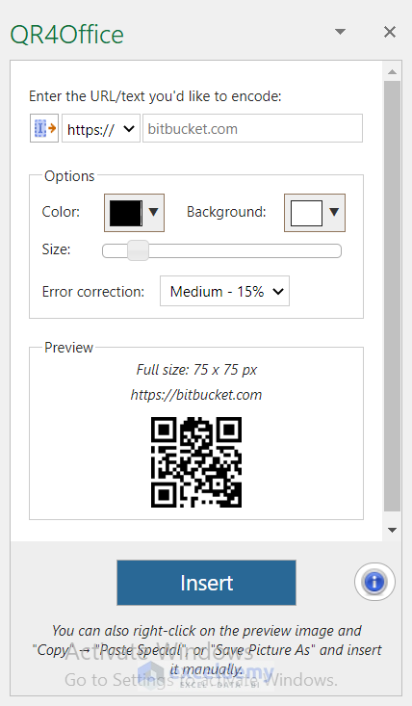Click the insert-from-selection text cursor icon
412x706 pixels.
click(44, 128)
